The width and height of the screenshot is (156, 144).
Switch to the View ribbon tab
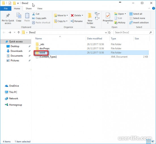pos(40,8)
